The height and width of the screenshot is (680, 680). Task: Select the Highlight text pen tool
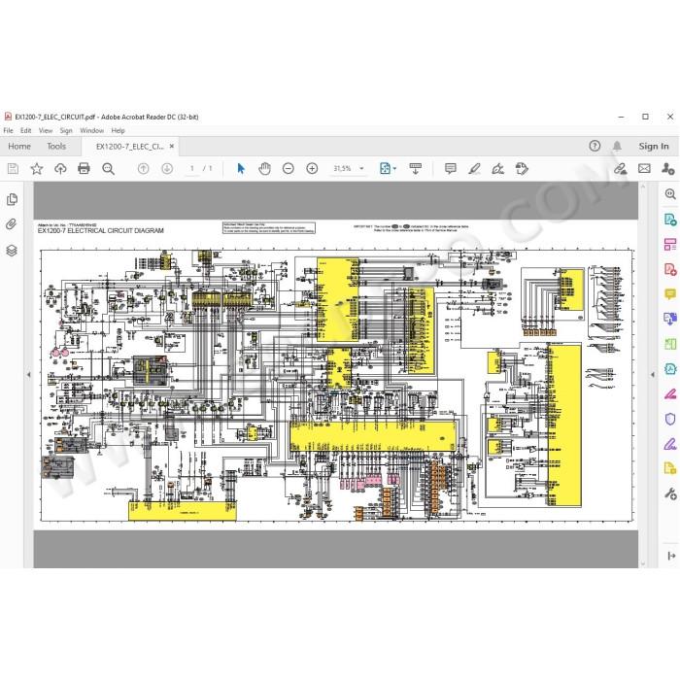474,169
